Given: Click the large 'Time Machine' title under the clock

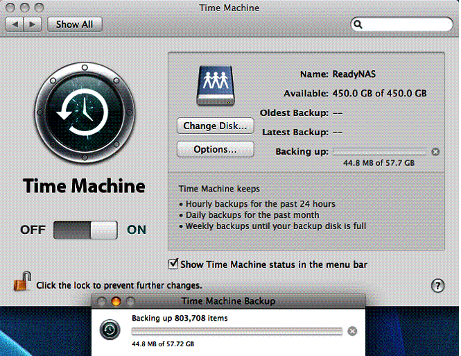Looking at the screenshot, I should pyautogui.click(x=84, y=186).
